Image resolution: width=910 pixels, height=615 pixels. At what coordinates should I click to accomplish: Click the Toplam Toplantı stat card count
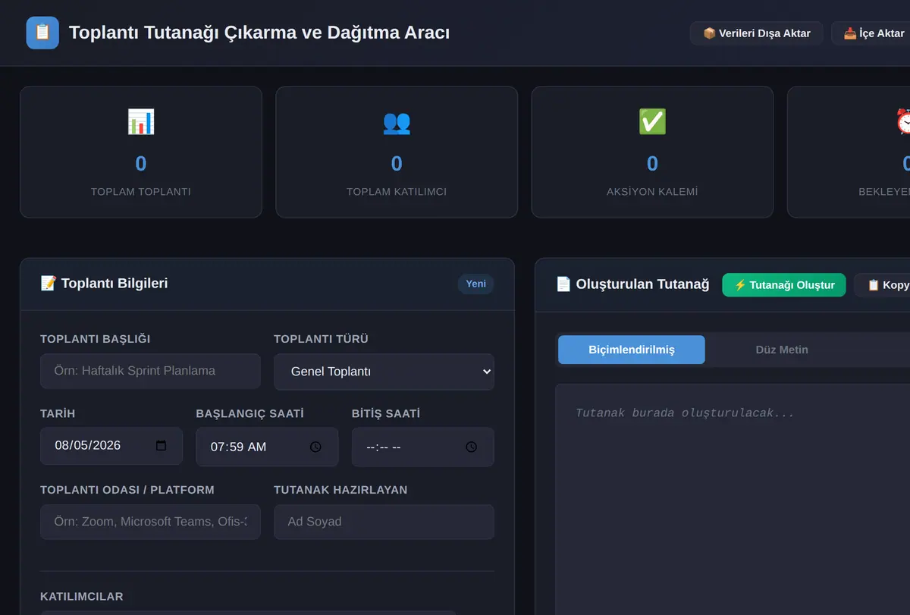(x=141, y=164)
